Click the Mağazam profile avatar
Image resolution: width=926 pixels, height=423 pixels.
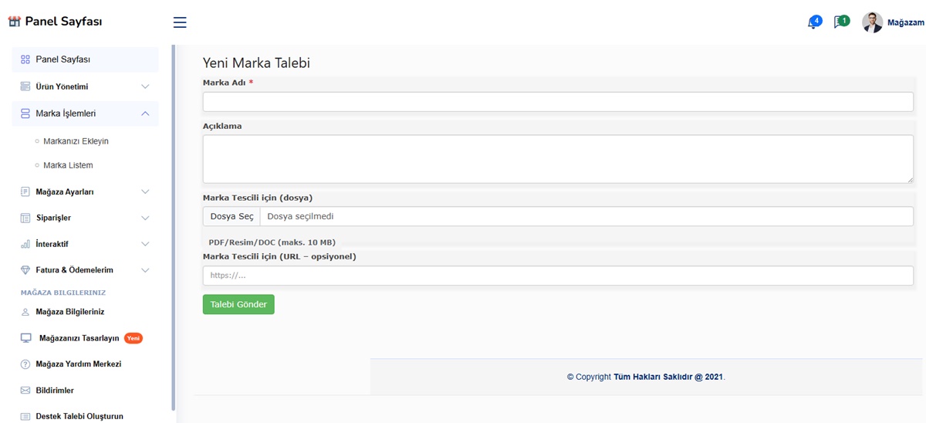click(872, 22)
